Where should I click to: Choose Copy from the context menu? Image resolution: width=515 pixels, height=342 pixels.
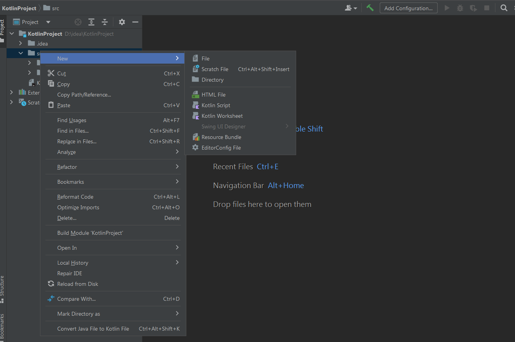113,84
